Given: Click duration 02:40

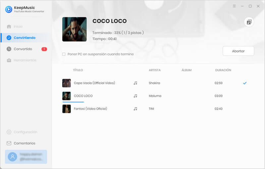Looking at the screenshot, I should point(219,109).
